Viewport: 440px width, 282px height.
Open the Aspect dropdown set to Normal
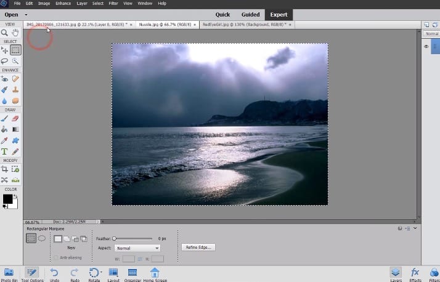pyautogui.click(x=137, y=248)
